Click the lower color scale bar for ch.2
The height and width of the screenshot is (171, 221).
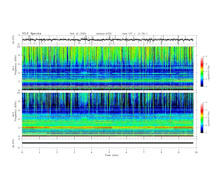pyautogui.click(x=202, y=118)
